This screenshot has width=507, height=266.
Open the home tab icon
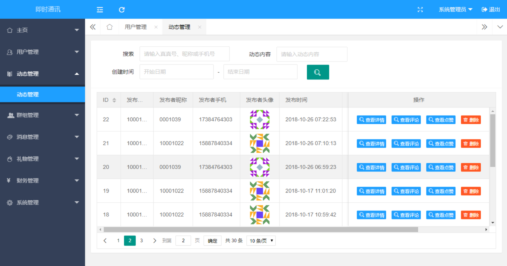point(110,27)
